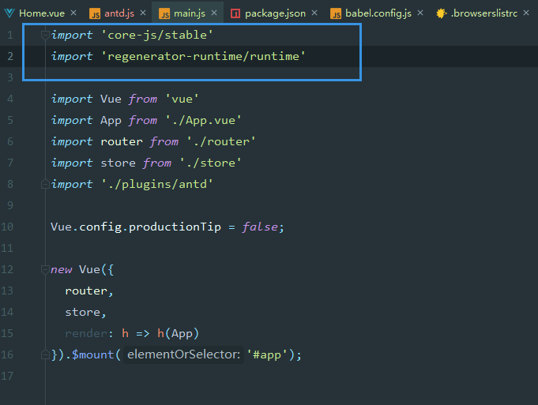Screen dimensions: 538x405
Task: Click line number 10 in the gutter
Action: (x=7, y=227)
